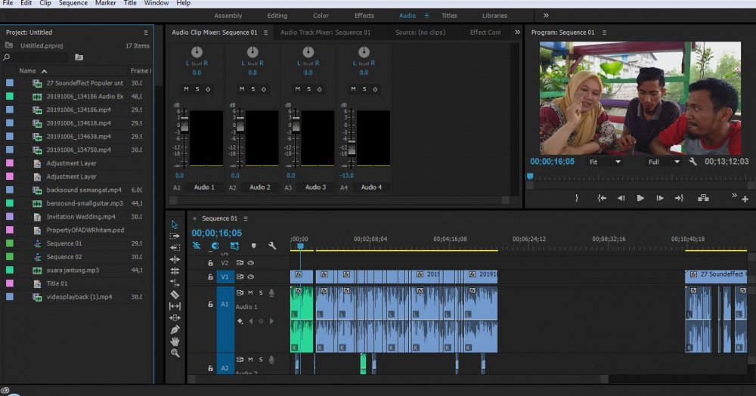Image resolution: width=756 pixels, height=396 pixels.
Task: Toggle Snap magnet icon in timeline
Action: point(215,246)
